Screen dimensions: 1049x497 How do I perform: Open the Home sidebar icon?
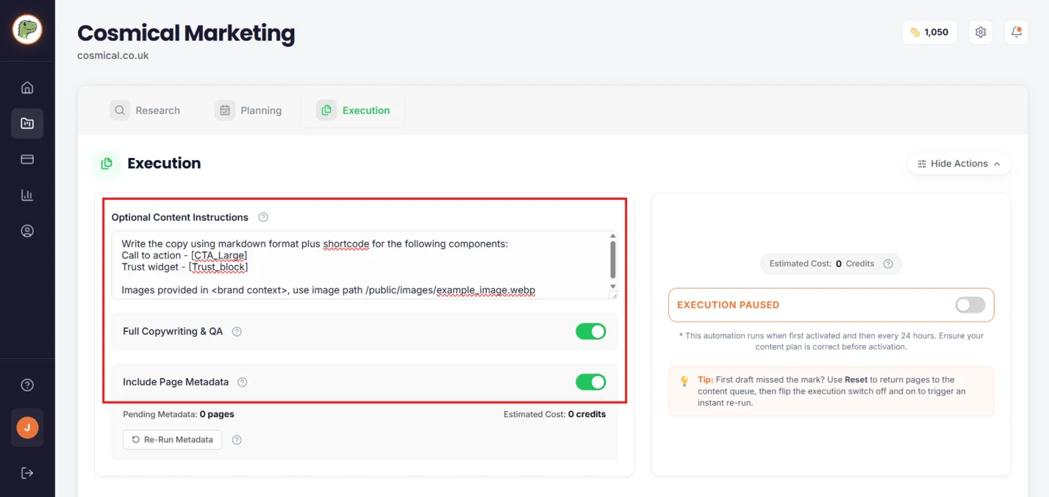[27, 88]
